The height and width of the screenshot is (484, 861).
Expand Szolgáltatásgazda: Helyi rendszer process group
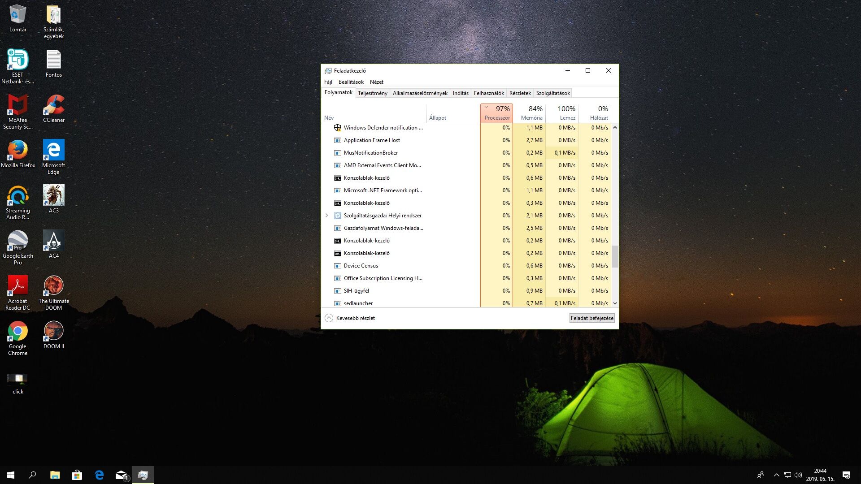click(x=327, y=216)
